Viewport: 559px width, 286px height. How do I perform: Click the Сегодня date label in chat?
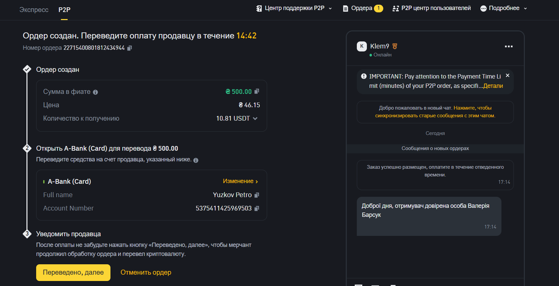pyautogui.click(x=435, y=133)
